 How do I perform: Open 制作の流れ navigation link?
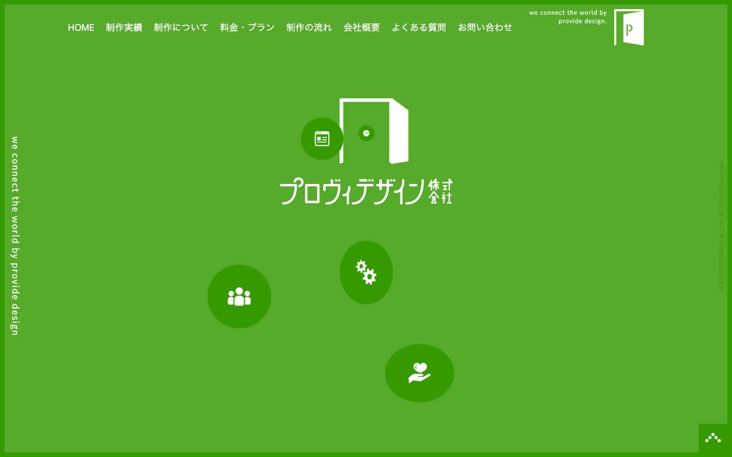click(309, 27)
